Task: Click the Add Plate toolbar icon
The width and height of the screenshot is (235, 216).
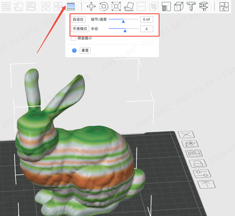Action: point(6,6)
